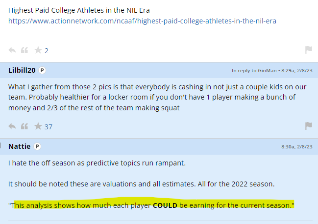Quote Lilbill20's post
The height and width of the screenshot is (224, 318).
(24, 126)
